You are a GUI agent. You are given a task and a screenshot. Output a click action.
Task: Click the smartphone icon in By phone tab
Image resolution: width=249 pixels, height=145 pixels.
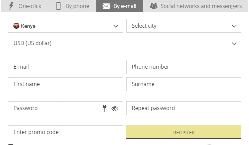pyautogui.click(x=58, y=6)
